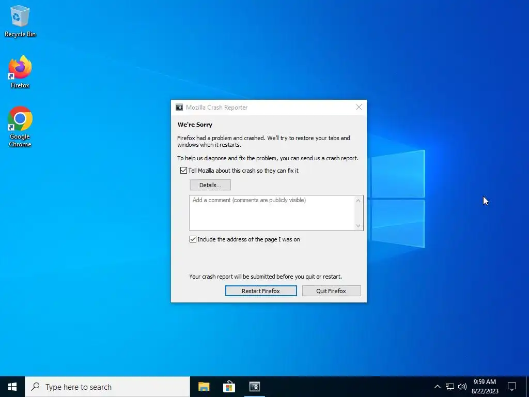The width and height of the screenshot is (529, 397).
Task: Launch Microsoft Store from the taskbar
Action: (229, 387)
